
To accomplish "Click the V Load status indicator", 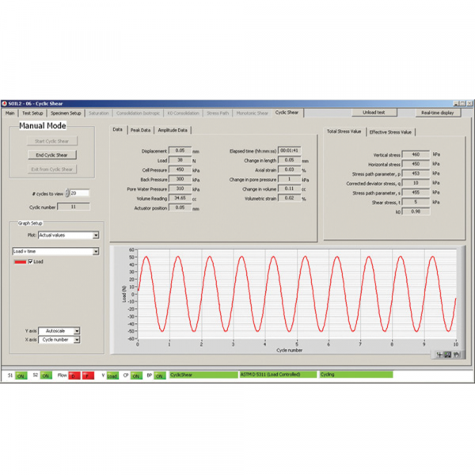I will click(x=112, y=375).
